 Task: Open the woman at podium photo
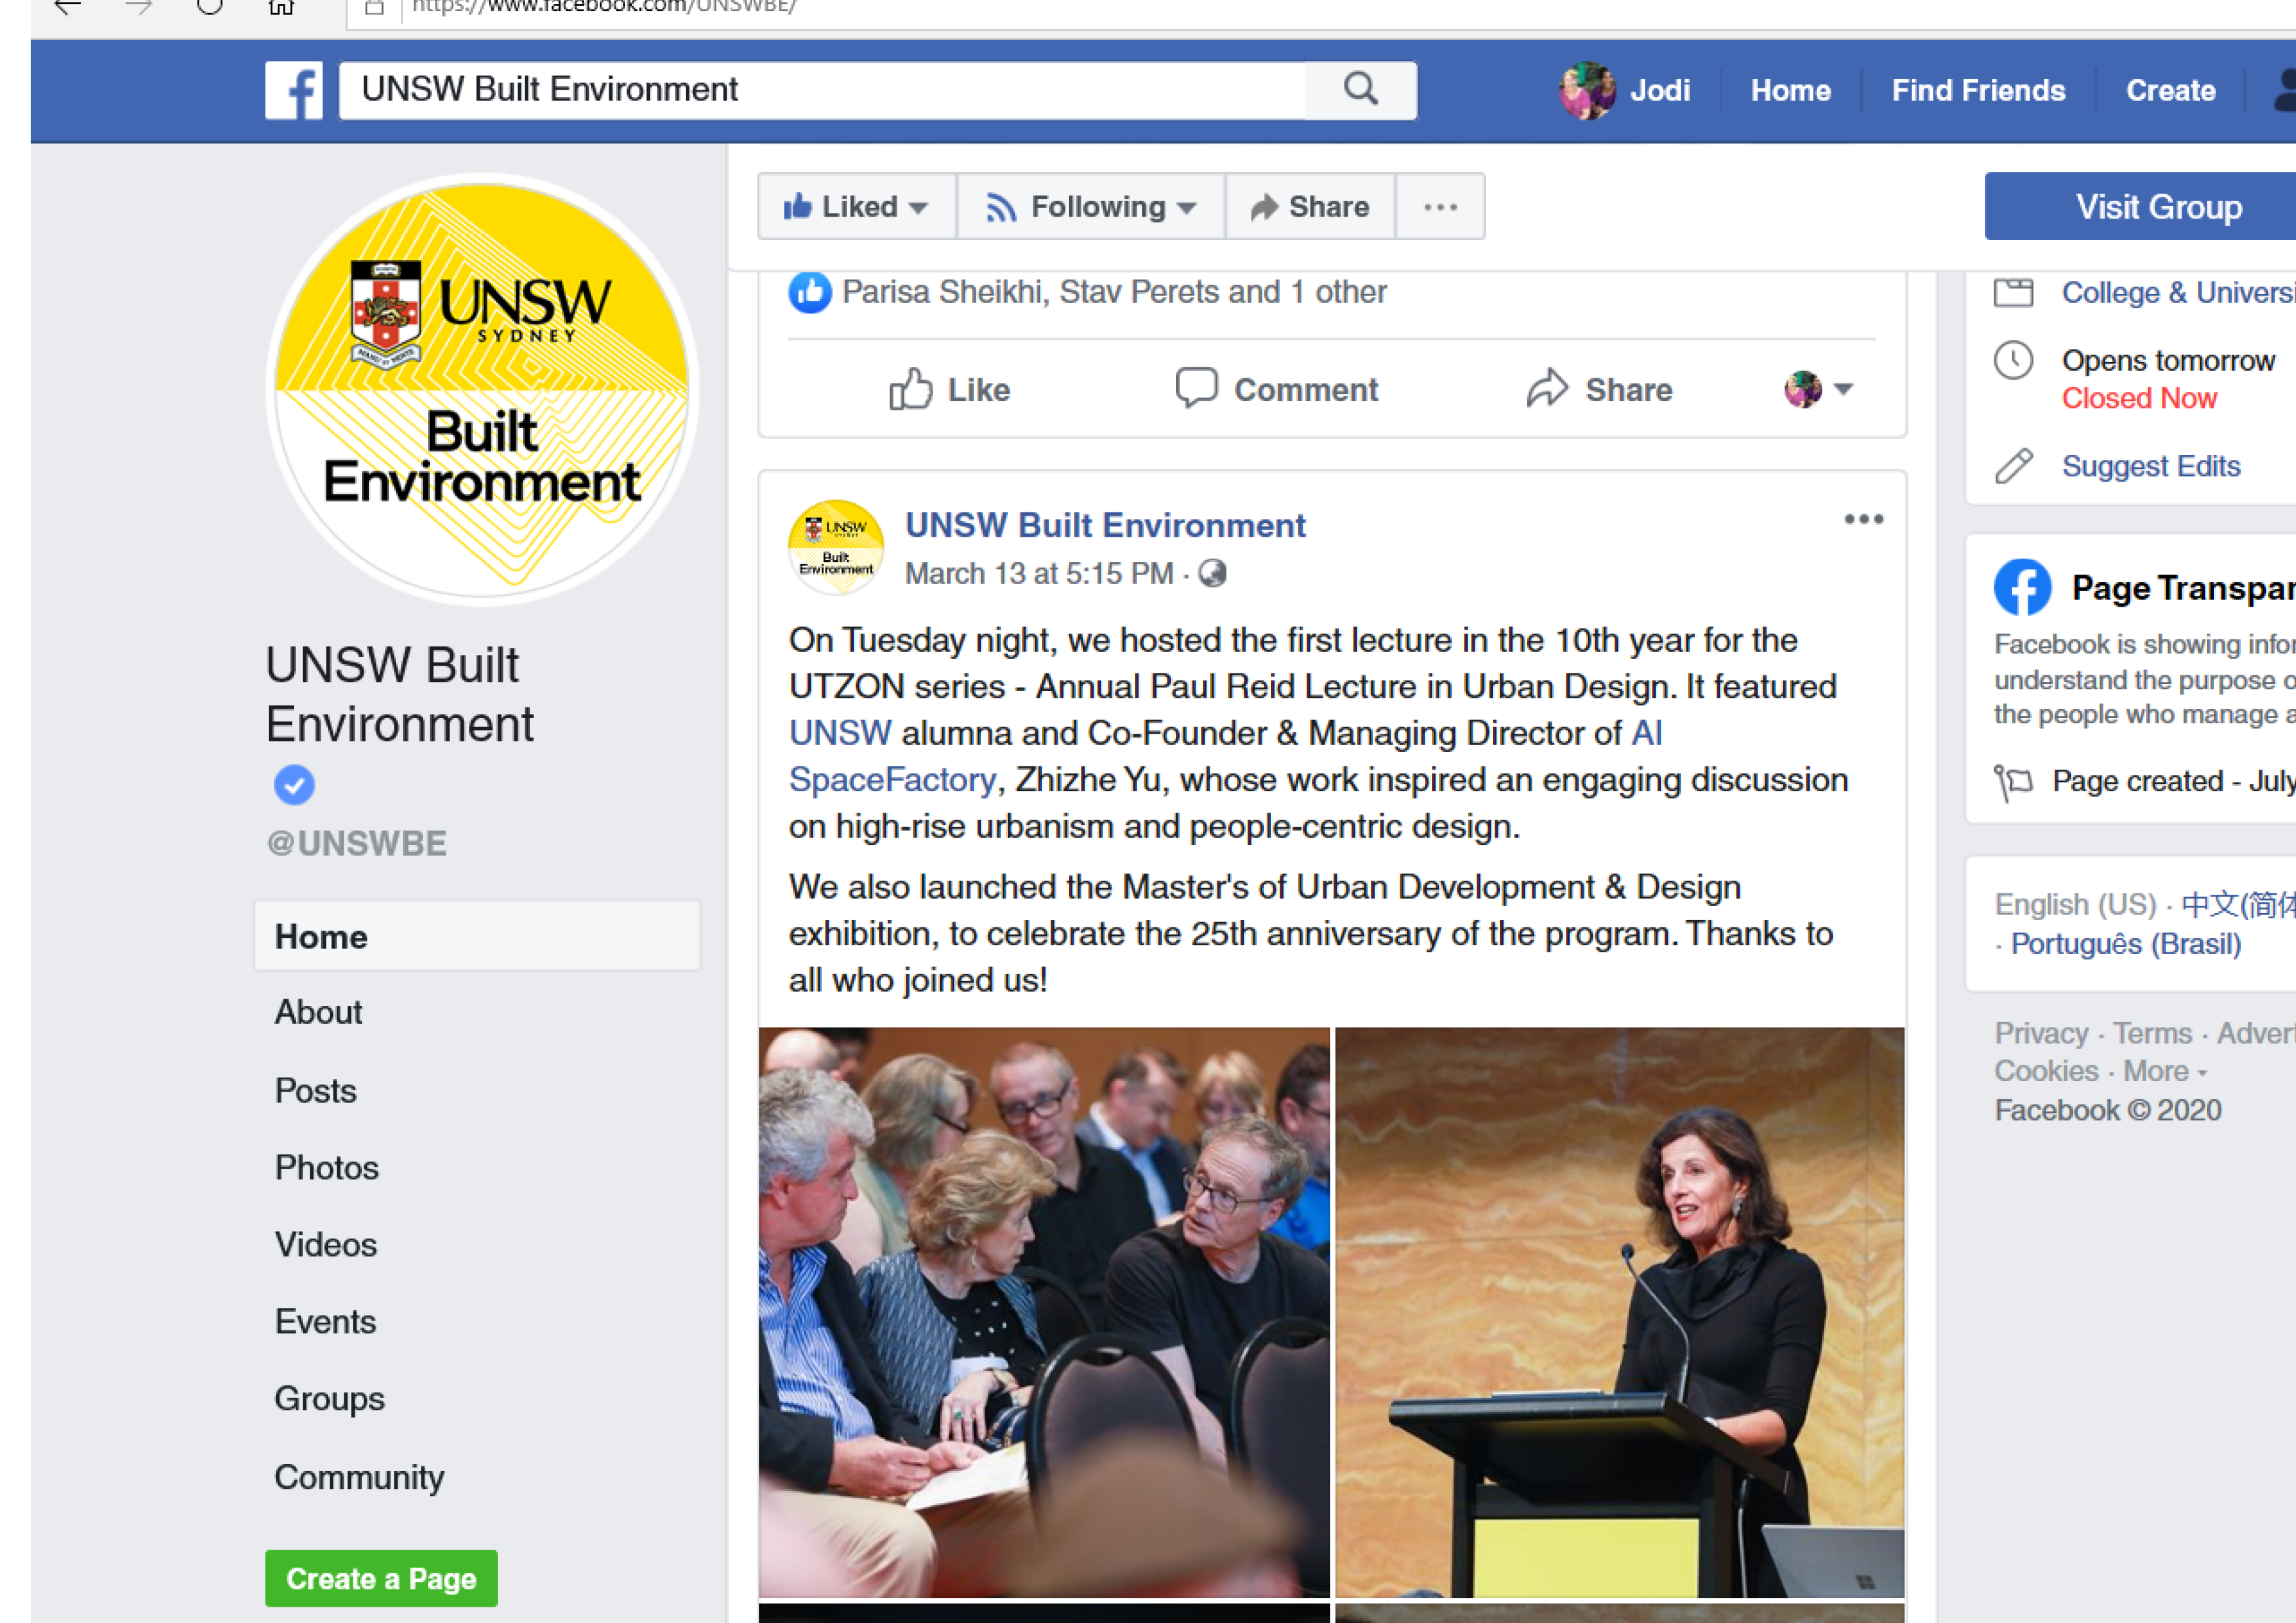pos(1620,1312)
